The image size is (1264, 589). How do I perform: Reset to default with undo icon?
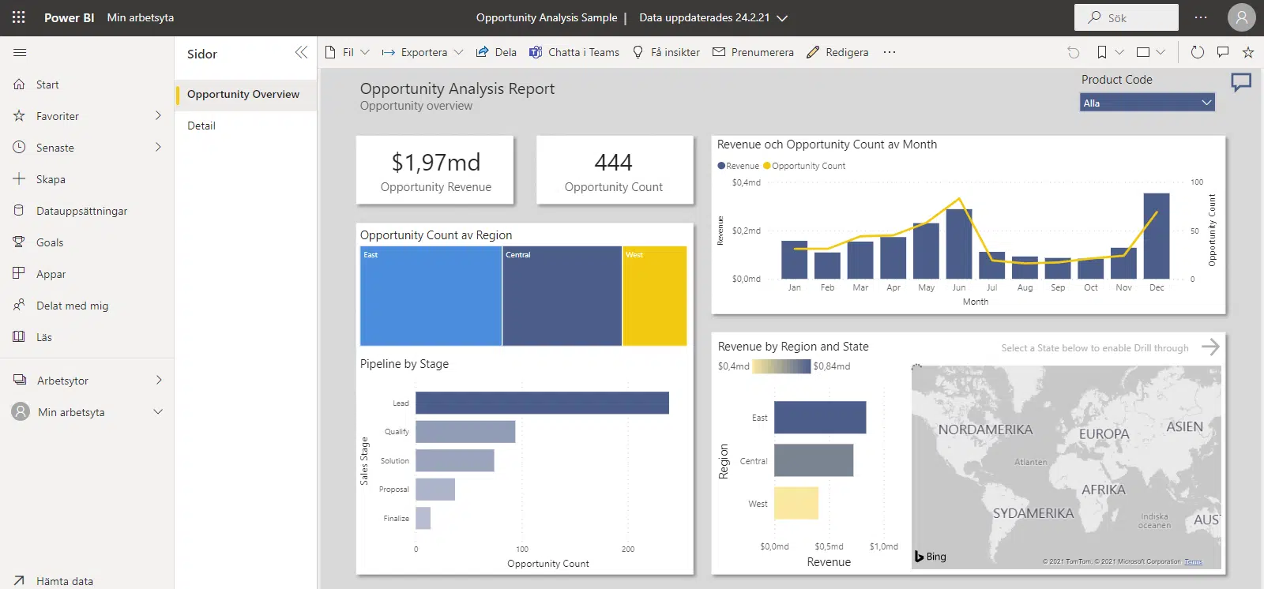click(x=1073, y=52)
